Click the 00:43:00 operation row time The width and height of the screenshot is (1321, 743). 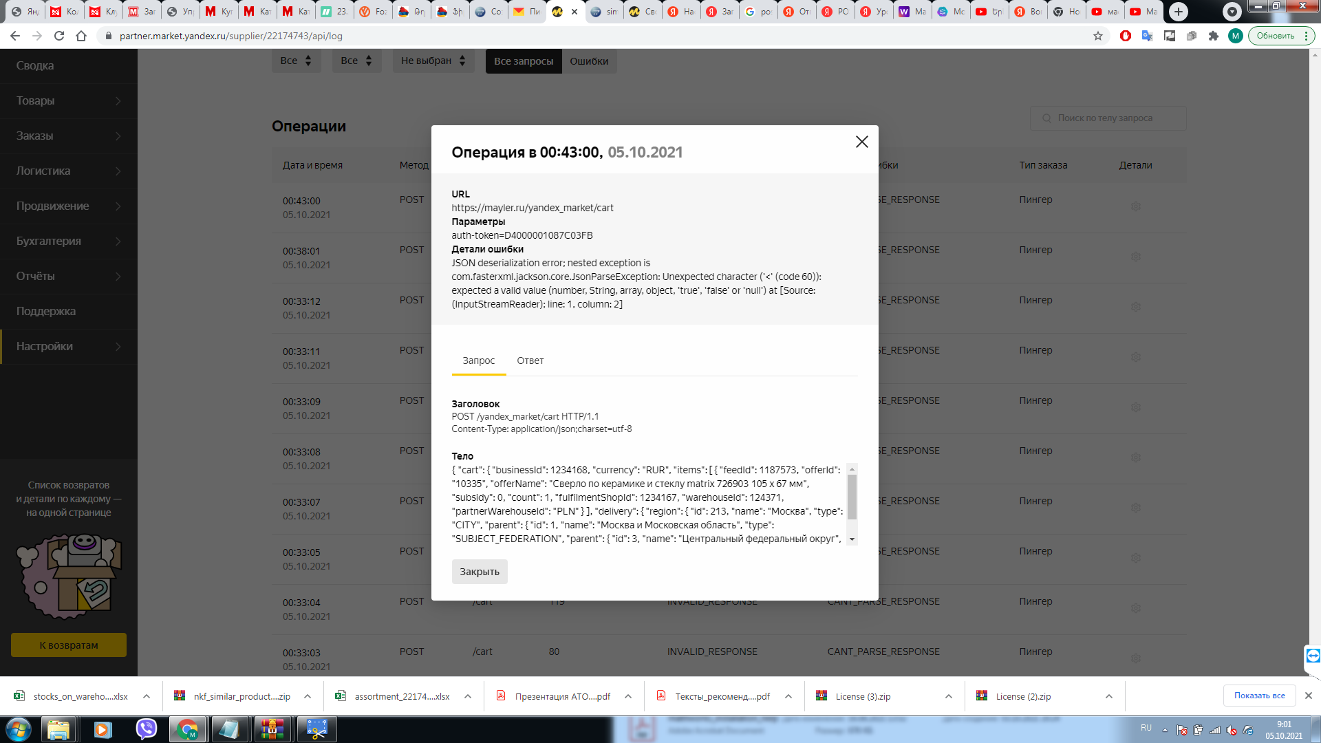[x=301, y=201]
